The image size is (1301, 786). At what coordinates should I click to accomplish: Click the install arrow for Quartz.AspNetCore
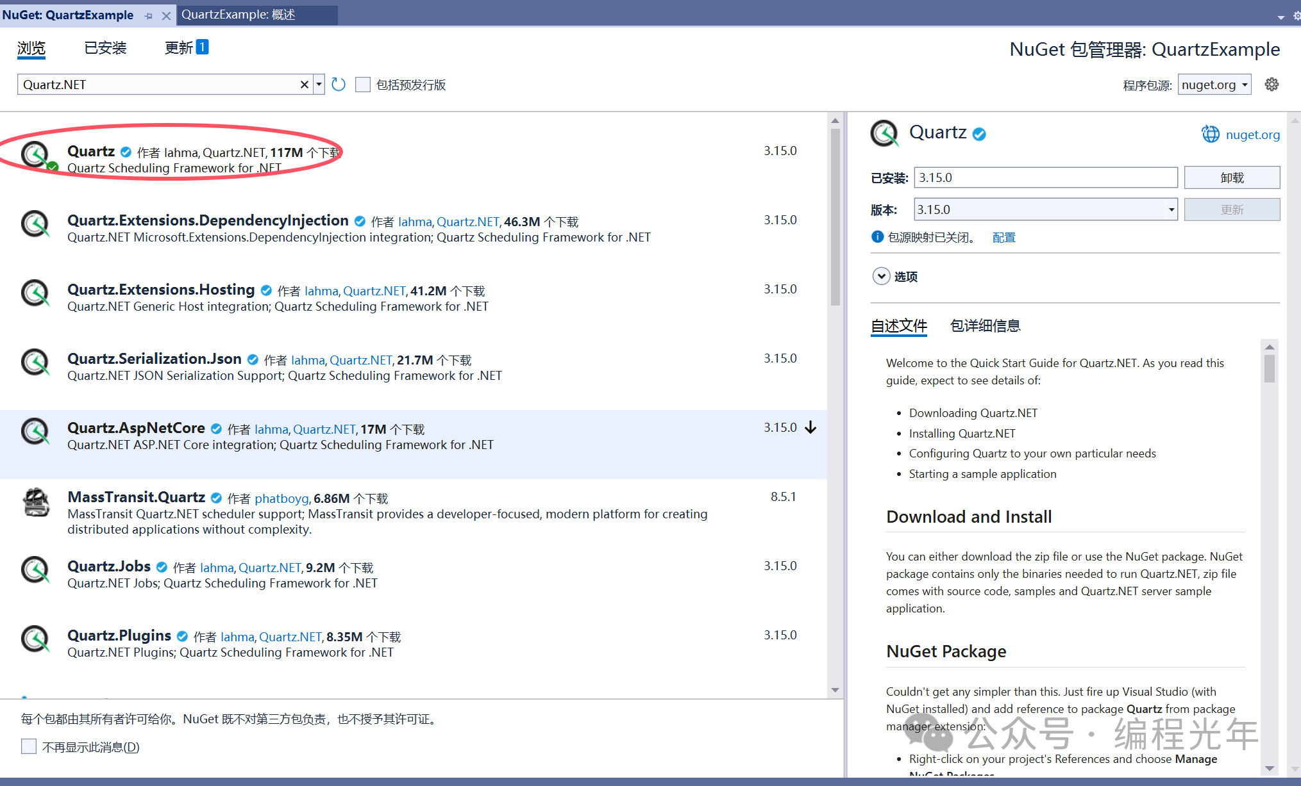tap(811, 427)
